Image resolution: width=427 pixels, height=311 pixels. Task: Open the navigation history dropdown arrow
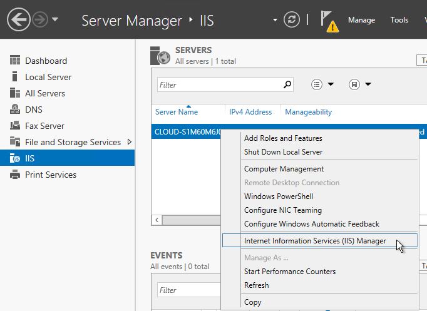55,19
